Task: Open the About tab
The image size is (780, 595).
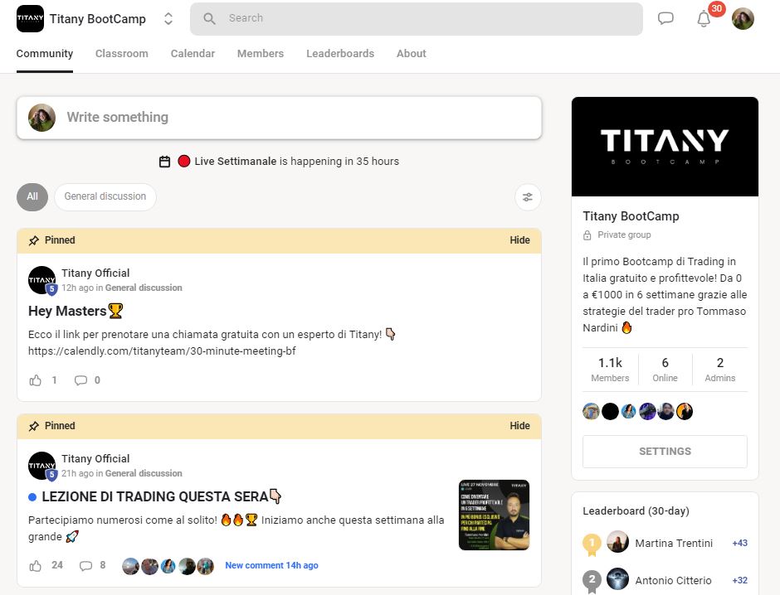Action: (x=412, y=54)
